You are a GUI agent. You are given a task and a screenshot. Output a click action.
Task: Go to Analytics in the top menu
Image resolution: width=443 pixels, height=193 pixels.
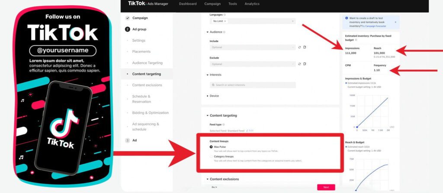click(x=252, y=4)
